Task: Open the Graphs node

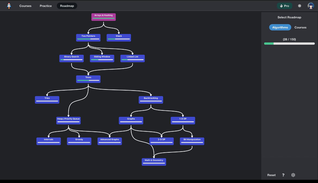Action: (131, 121)
